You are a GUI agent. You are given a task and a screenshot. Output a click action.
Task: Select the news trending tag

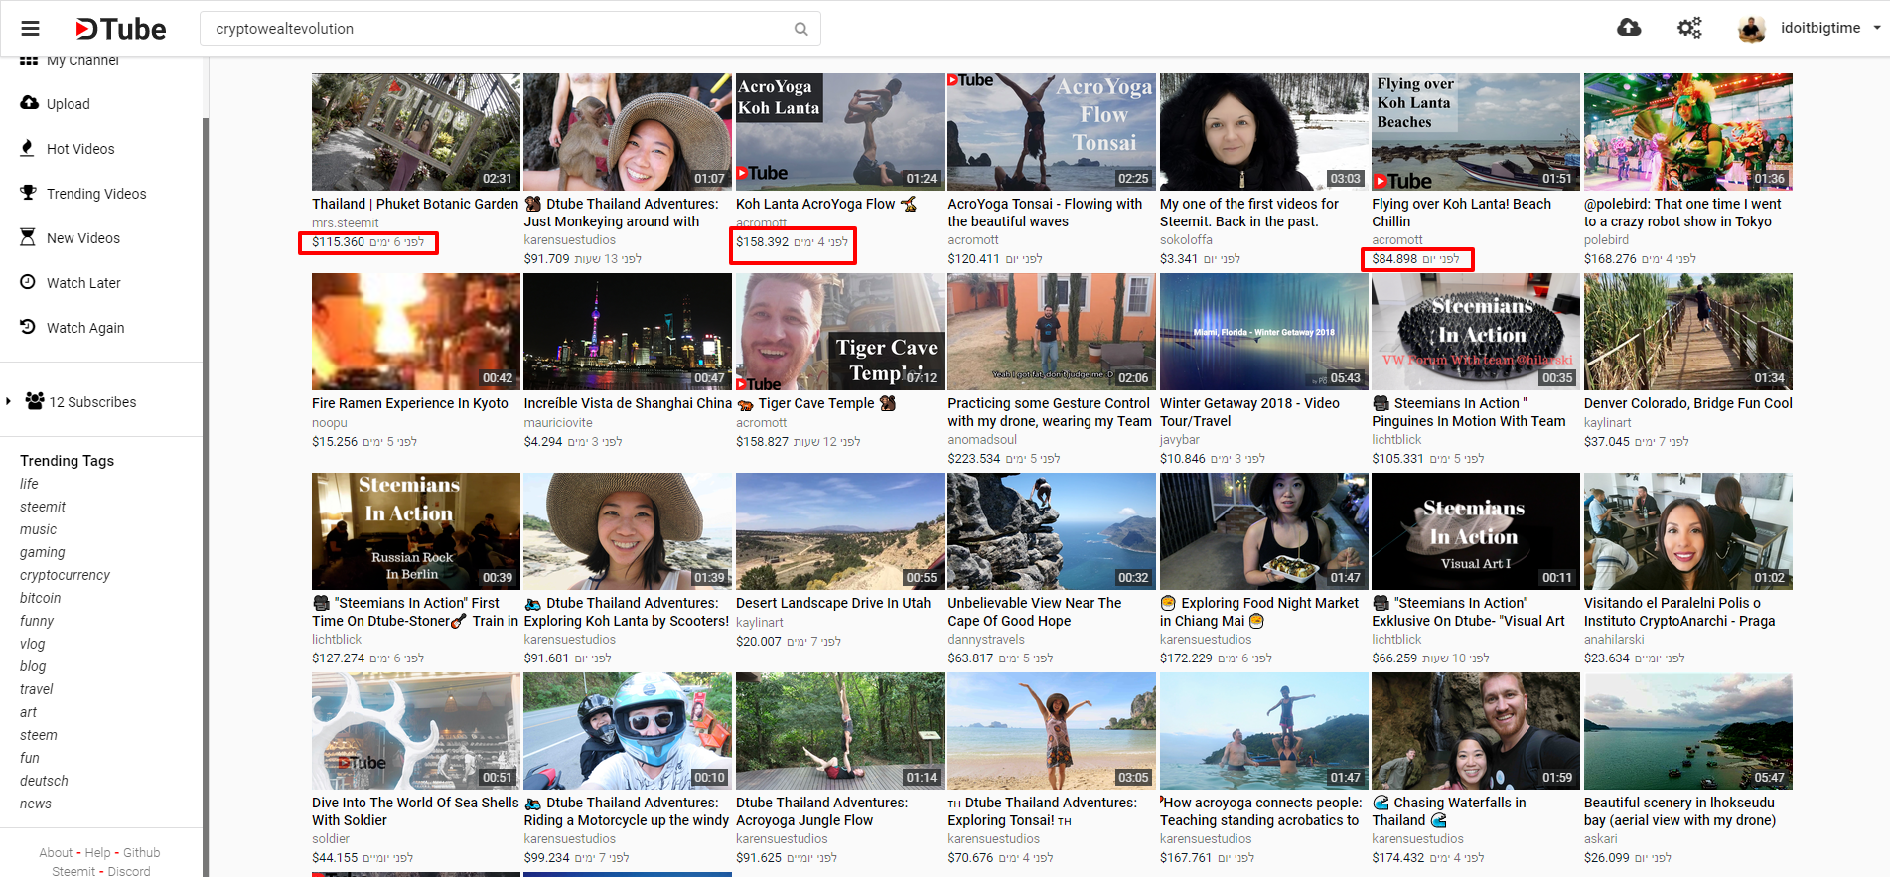click(x=36, y=804)
